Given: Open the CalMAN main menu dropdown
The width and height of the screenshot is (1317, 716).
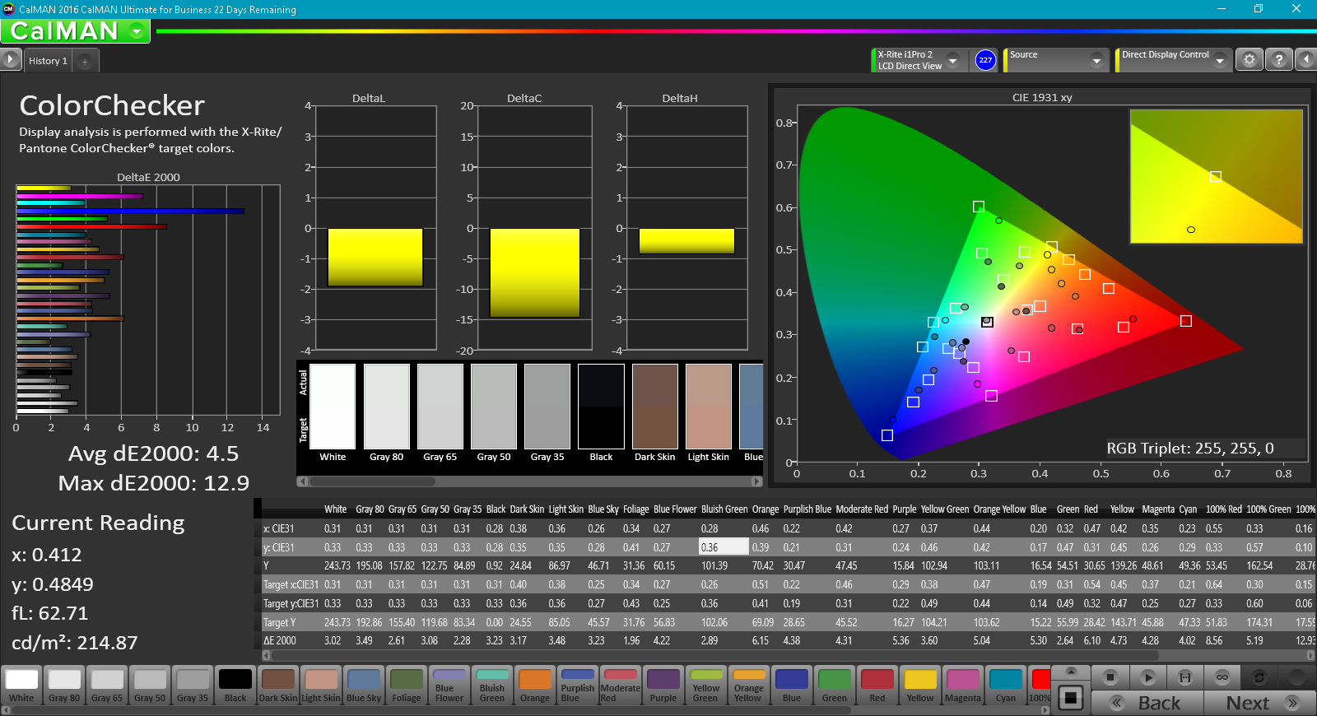Looking at the screenshot, I should coord(137,31).
